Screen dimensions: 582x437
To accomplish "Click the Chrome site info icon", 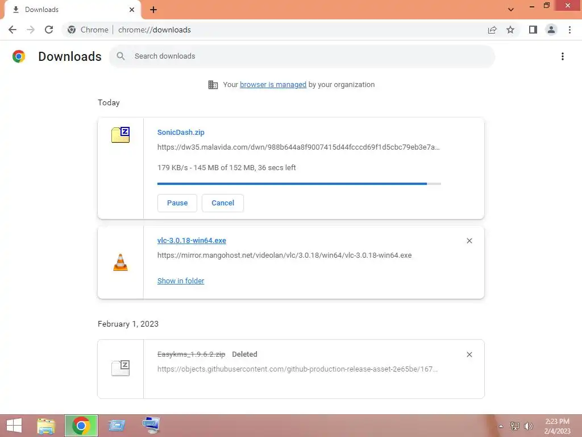I will click(72, 30).
